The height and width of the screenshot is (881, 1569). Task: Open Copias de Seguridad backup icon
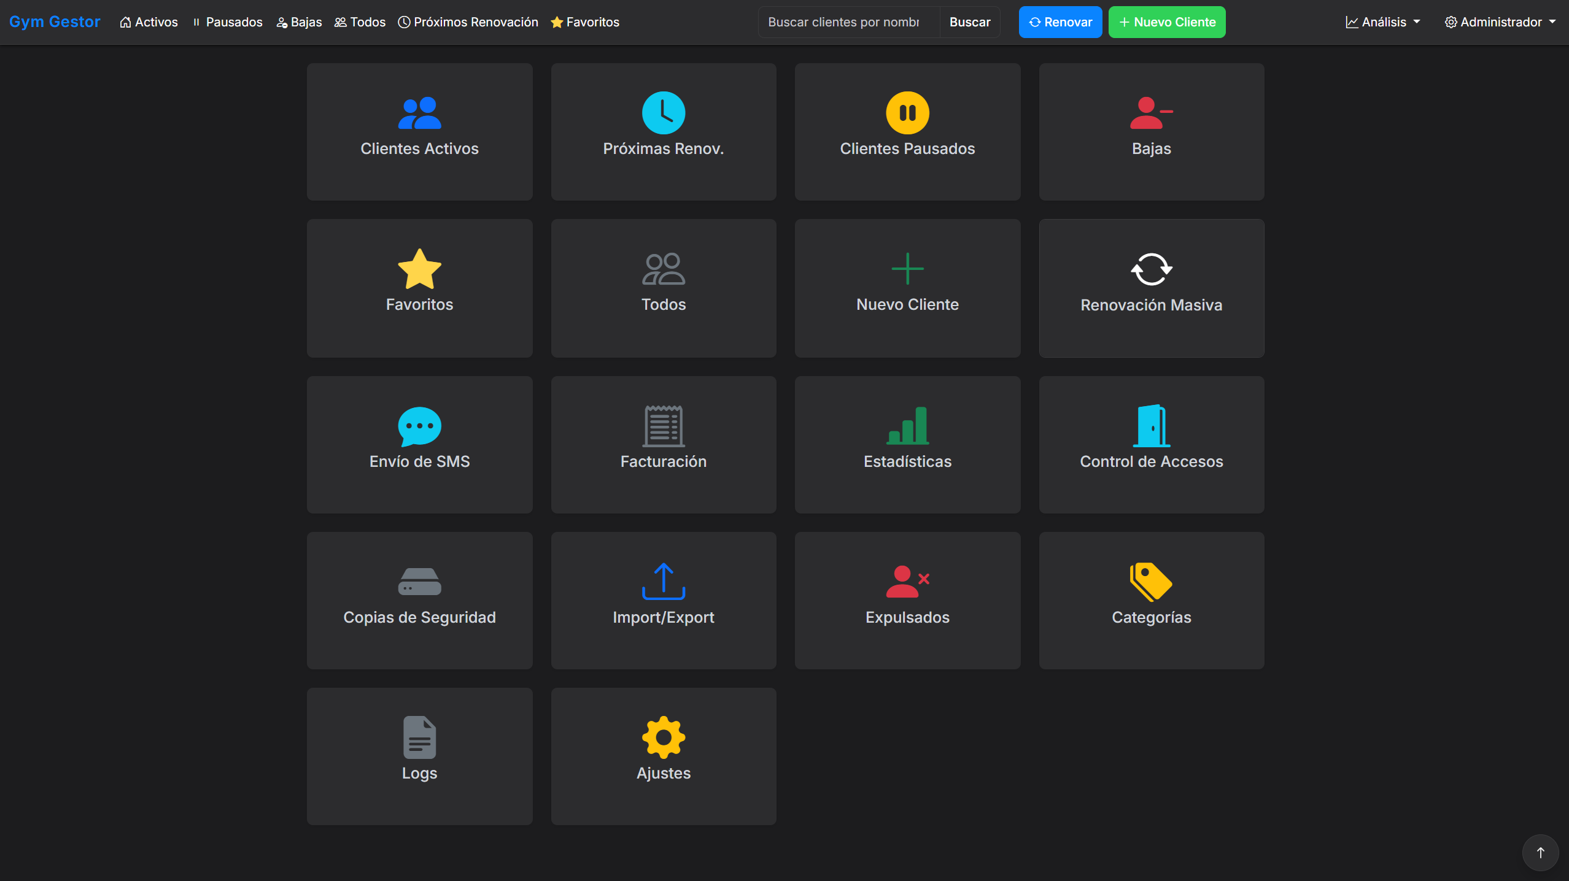point(419,581)
